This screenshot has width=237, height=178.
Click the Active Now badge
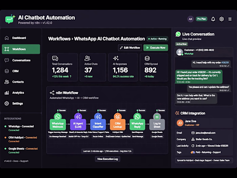pyautogui.click(x=181, y=44)
